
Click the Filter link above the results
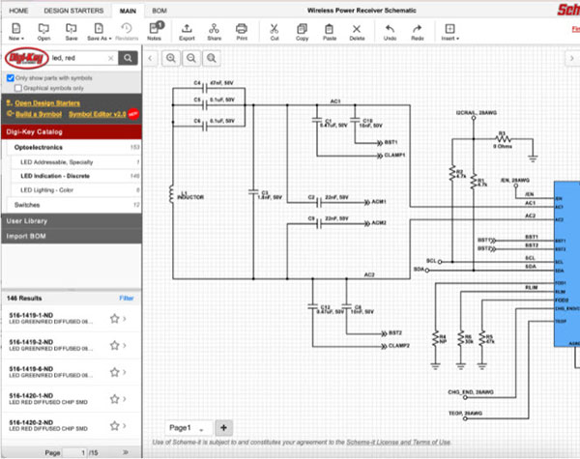click(126, 299)
